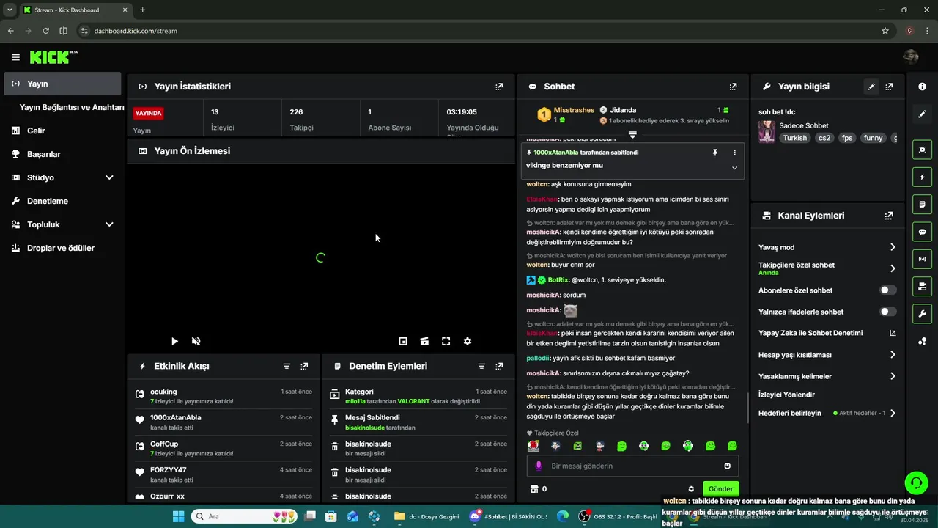Pop out the Yayın İstatistikleri panel
The image size is (938, 528).
(x=499, y=87)
